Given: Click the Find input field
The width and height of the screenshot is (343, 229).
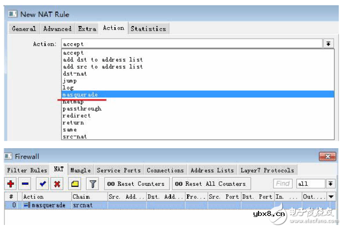Looking at the screenshot, I should (x=283, y=184).
